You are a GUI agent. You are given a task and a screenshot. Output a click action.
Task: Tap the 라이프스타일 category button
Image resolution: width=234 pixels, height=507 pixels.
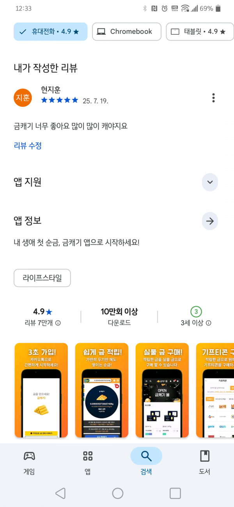pos(42,278)
